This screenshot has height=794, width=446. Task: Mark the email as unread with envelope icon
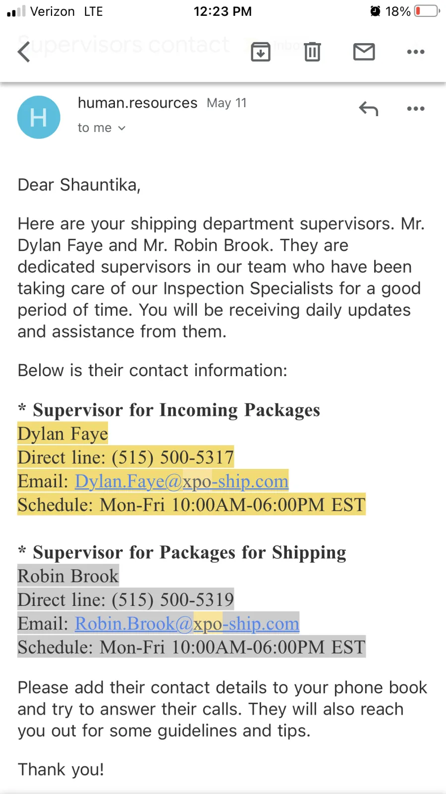coord(364,52)
